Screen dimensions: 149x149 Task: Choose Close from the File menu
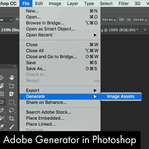pos(60,45)
